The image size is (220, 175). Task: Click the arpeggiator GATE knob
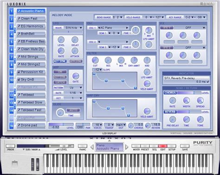[x=76, y=76]
